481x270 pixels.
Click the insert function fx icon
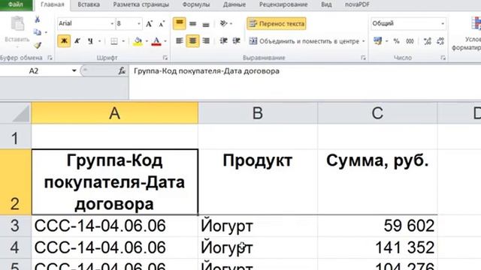tap(122, 71)
